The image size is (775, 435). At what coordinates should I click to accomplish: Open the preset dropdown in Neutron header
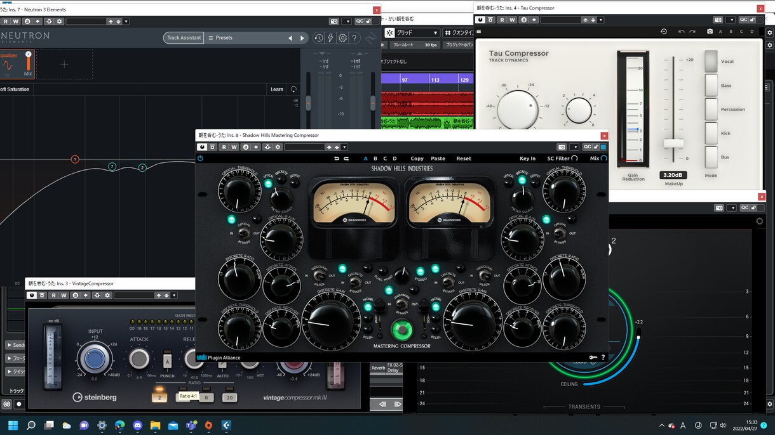point(126,22)
